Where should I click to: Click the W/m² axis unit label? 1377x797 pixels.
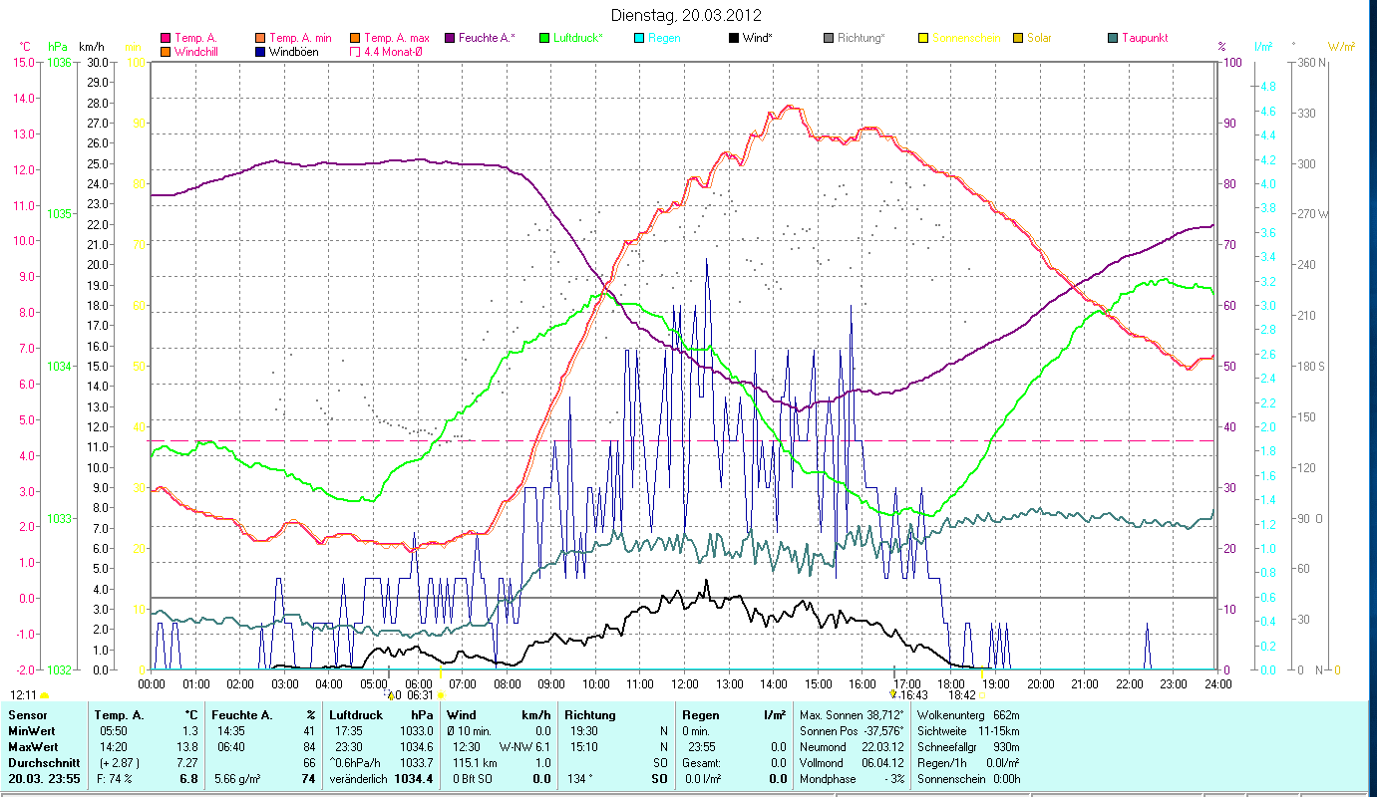coord(1341,47)
